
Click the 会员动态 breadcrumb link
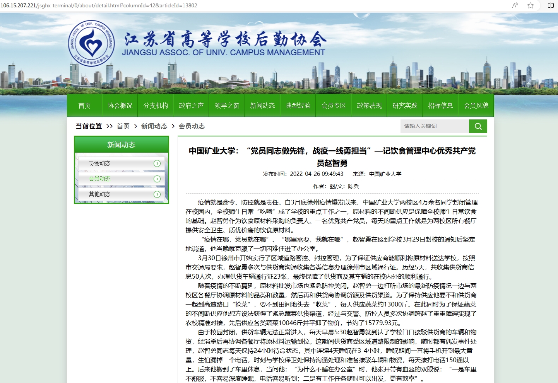192,126
